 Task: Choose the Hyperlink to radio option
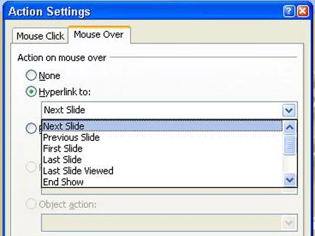(31, 91)
